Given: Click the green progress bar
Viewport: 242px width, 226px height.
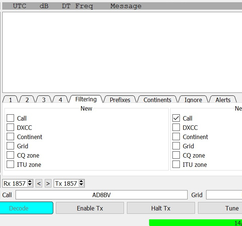Looking at the screenshot, I should [x=195, y=223].
